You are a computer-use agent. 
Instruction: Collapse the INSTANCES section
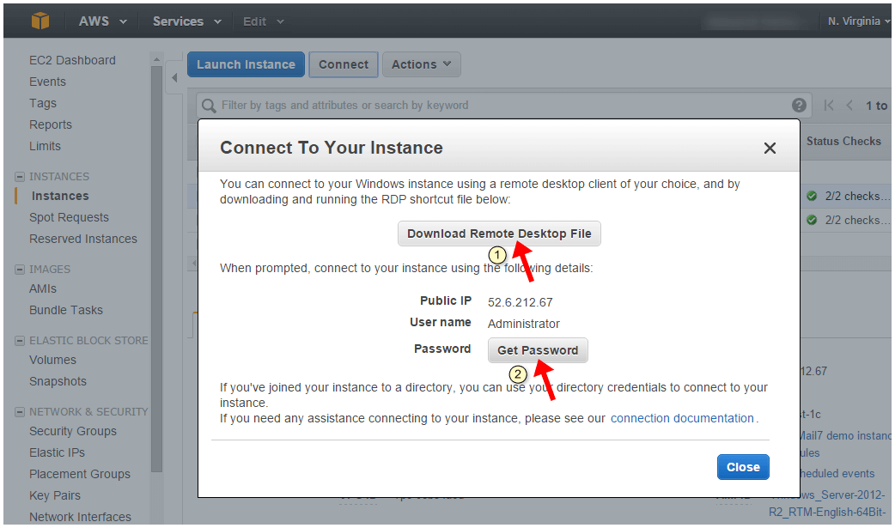20,177
